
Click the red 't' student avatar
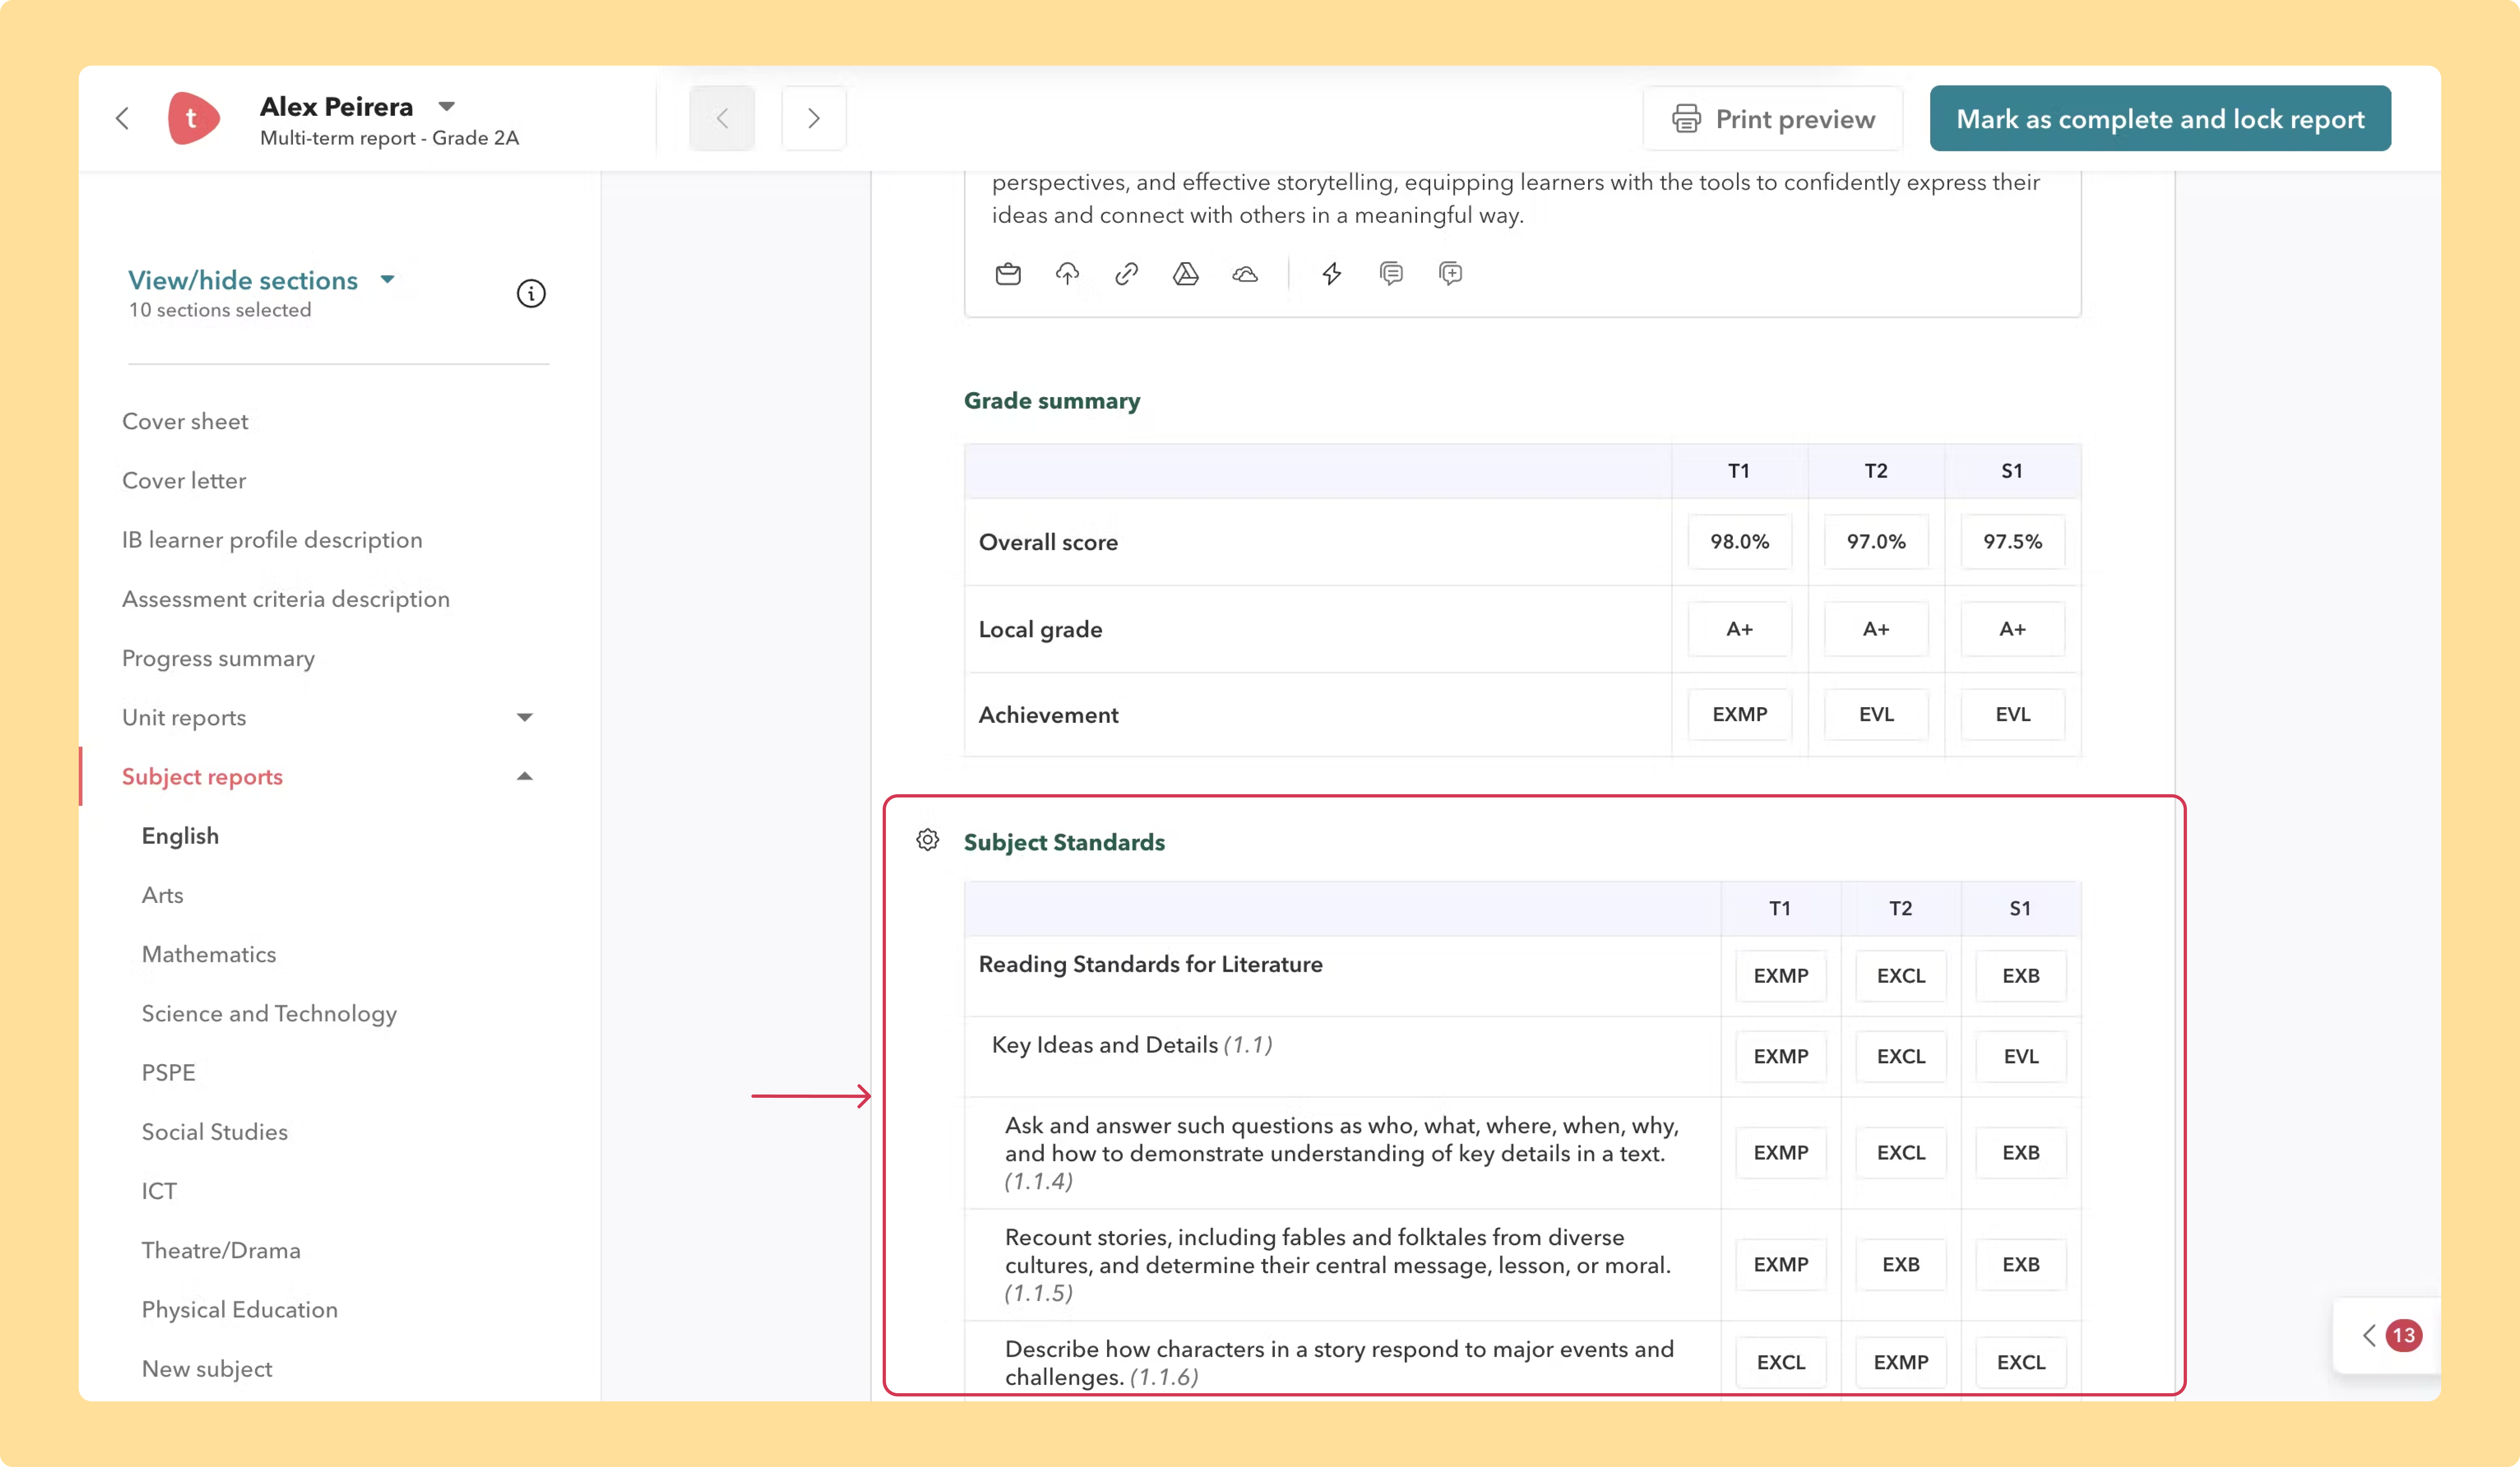point(193,119)
